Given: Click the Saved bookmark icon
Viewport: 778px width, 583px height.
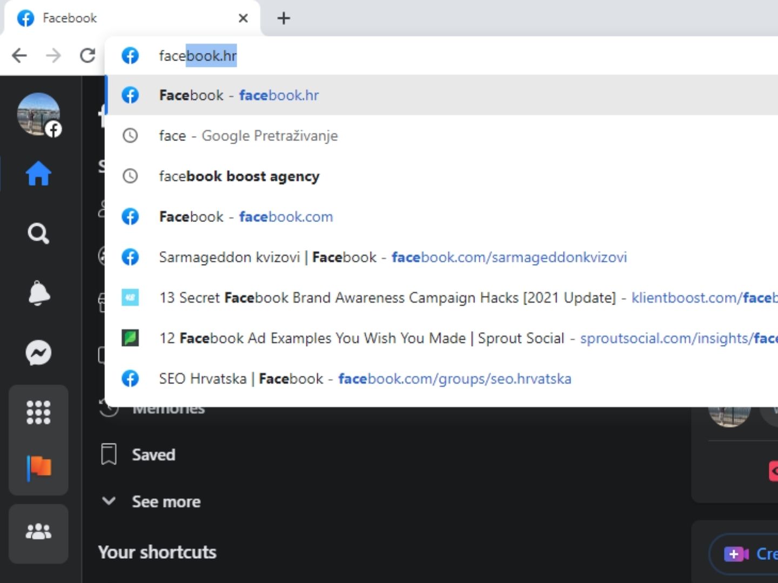Looking at the screenshot, I should (x=109, y=455).
